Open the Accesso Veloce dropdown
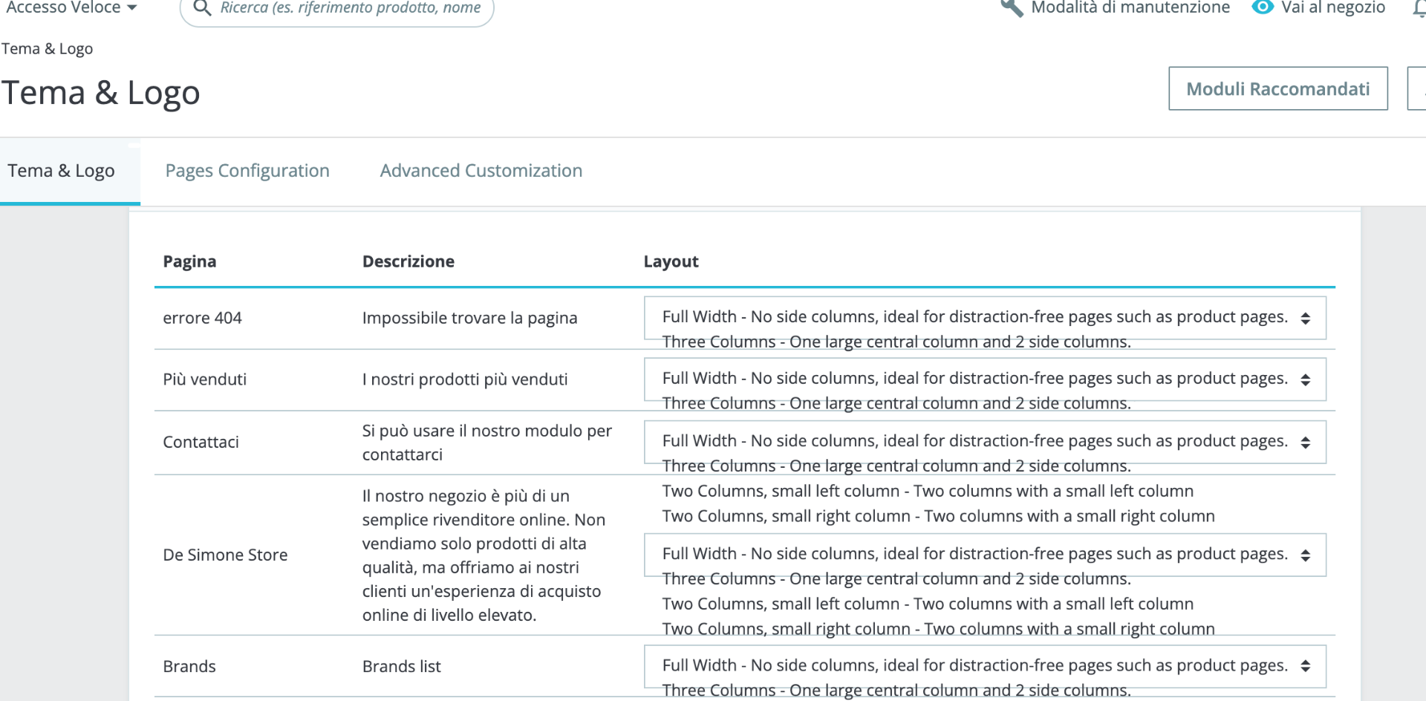 point(71,8)
